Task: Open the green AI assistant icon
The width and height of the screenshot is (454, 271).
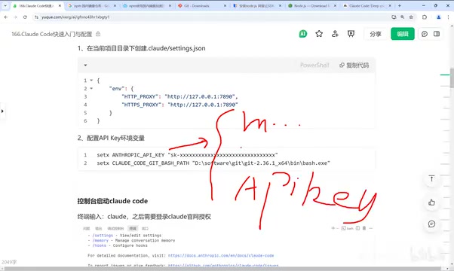Action: 303,34
